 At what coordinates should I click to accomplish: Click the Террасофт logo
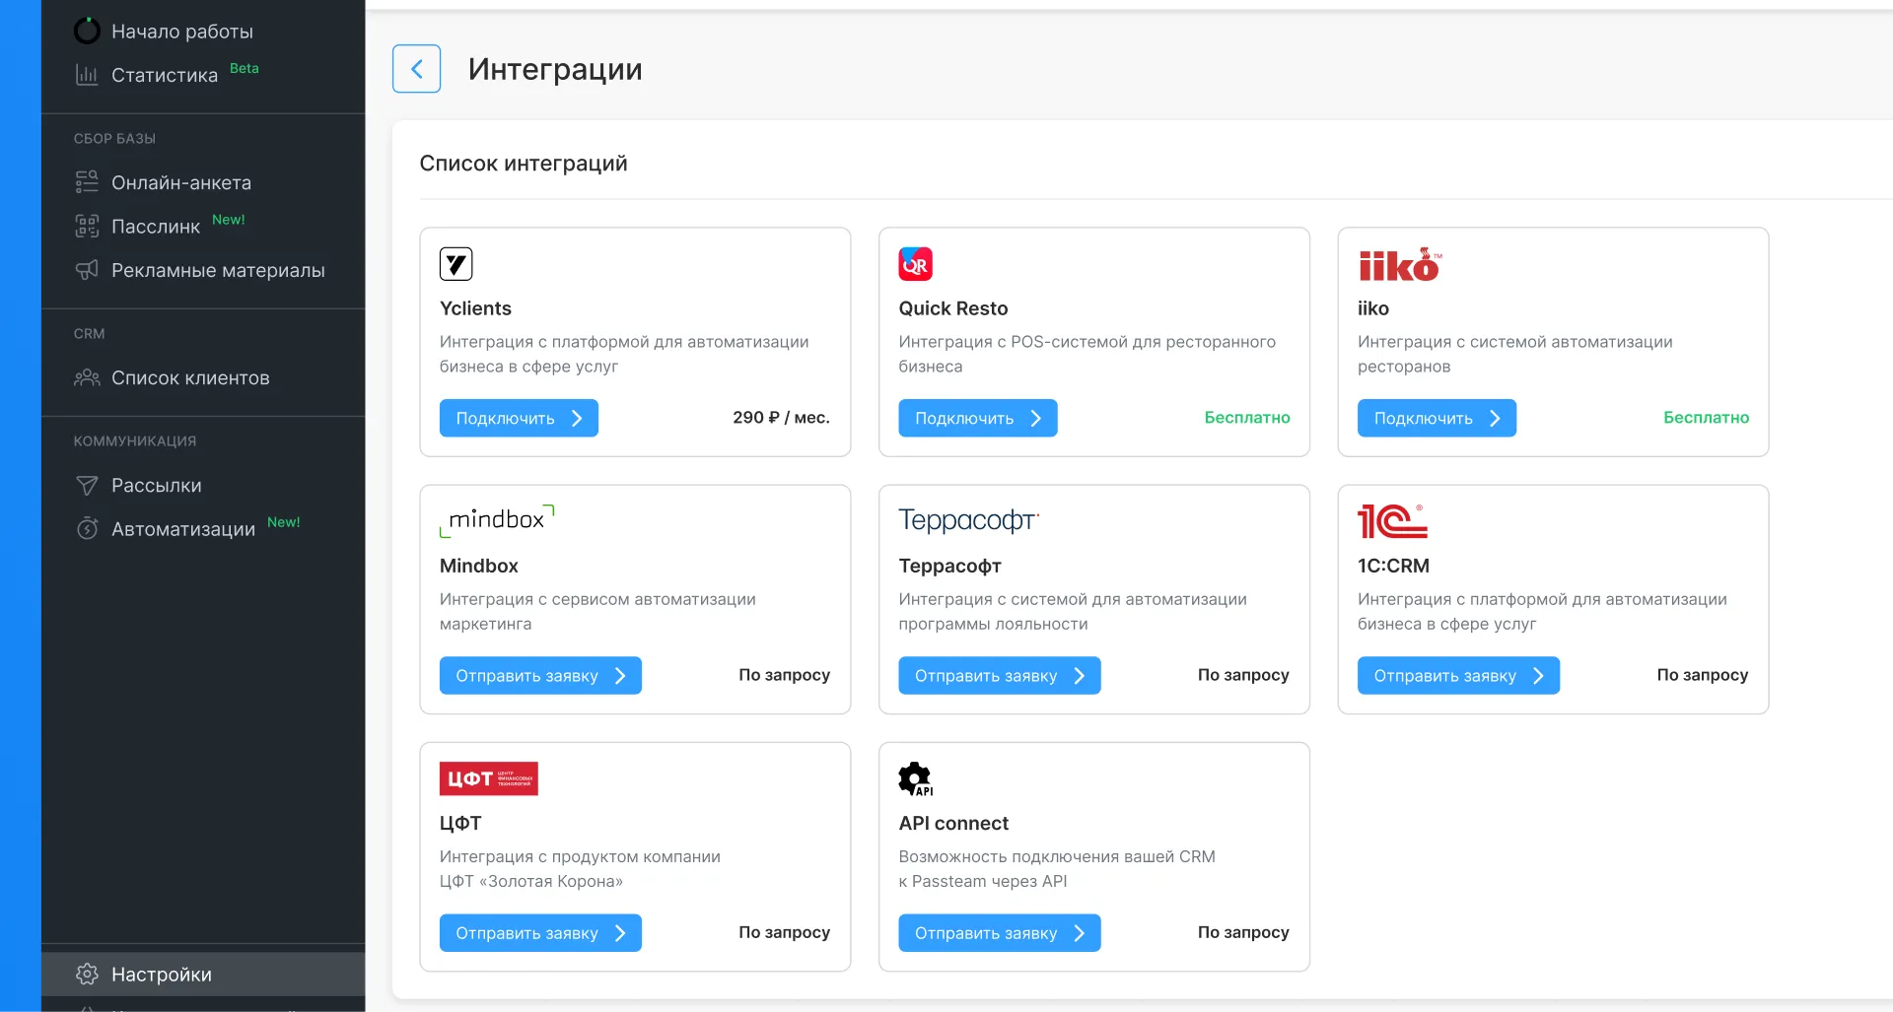[967, 519]
